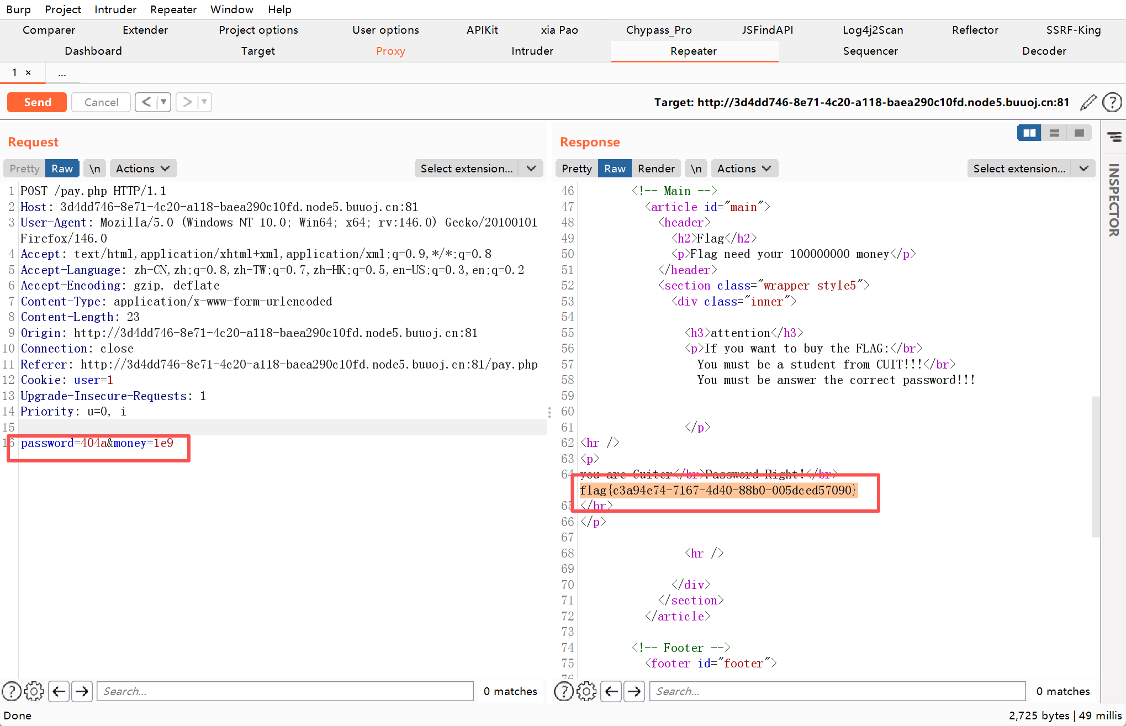Toggle response newline display \n button
The height and width of the screenshot is (726, 1126).
coord(696,169)
